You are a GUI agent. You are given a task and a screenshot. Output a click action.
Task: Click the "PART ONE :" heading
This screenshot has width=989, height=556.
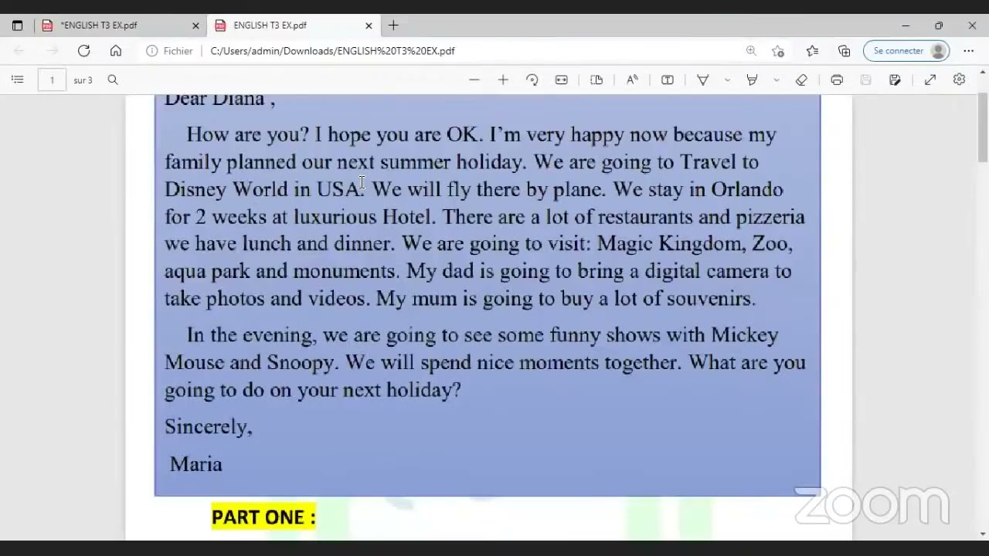[263, 517]
